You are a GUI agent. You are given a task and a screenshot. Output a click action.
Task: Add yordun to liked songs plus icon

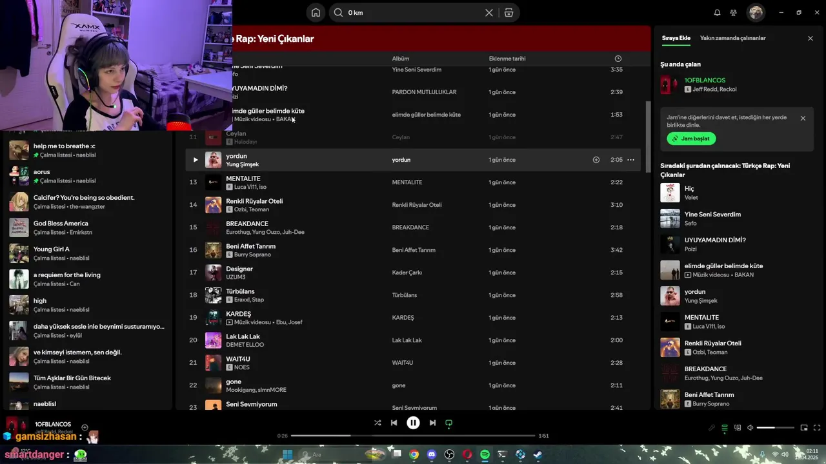coord(596,160)
